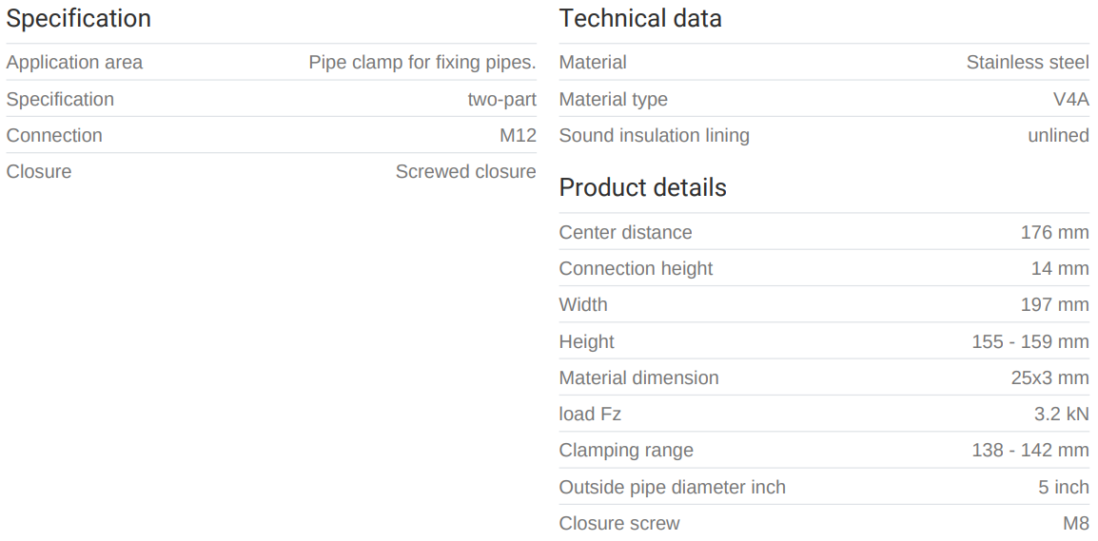The height and width of the screenshot is (541, 1098).
Task: Click the "Center distance" row label
Action: (625, 232)
